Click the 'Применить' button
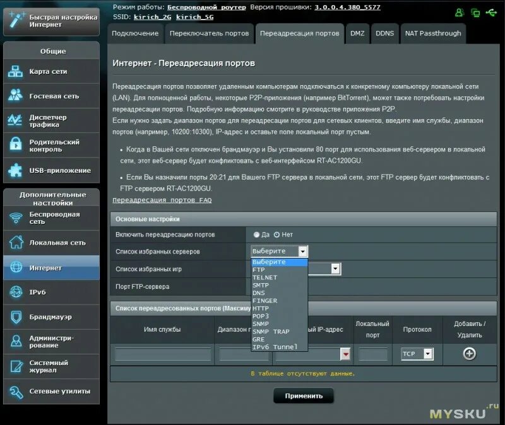This screenshot has width=505, height=425. (x=304, y=396)
